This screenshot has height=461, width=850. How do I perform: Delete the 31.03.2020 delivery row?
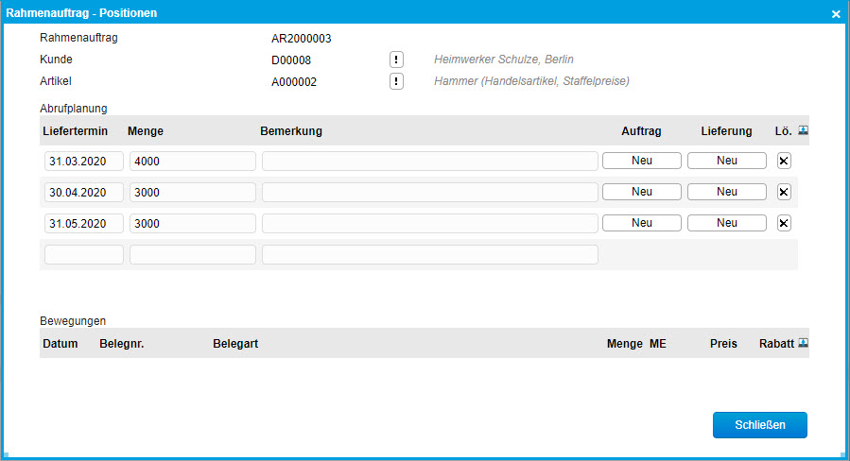[x=784, y=161]
